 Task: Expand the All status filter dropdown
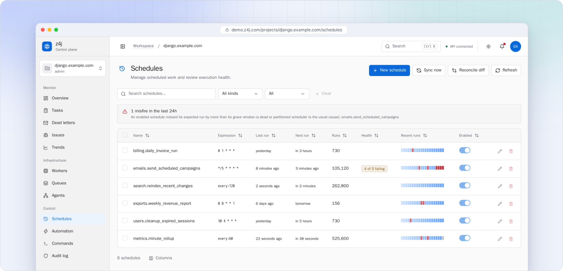287,94
